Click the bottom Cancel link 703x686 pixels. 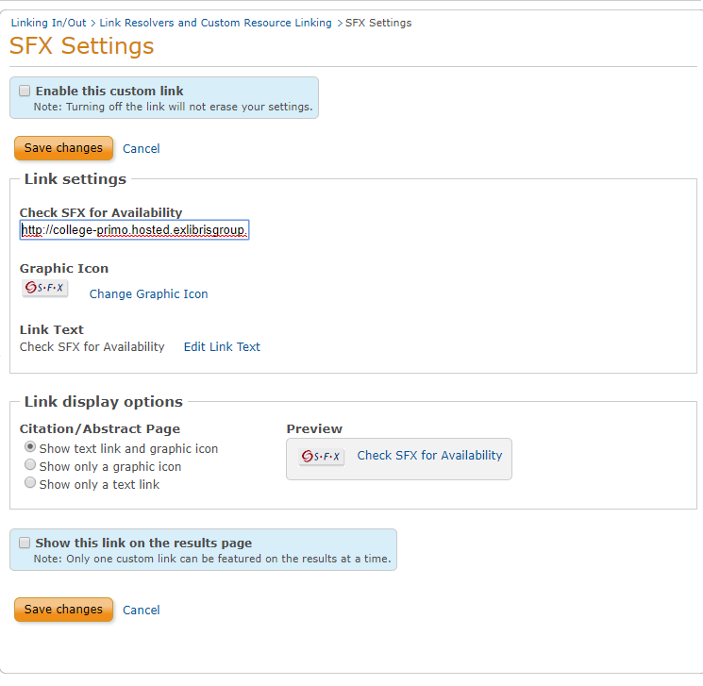[142, 611]
